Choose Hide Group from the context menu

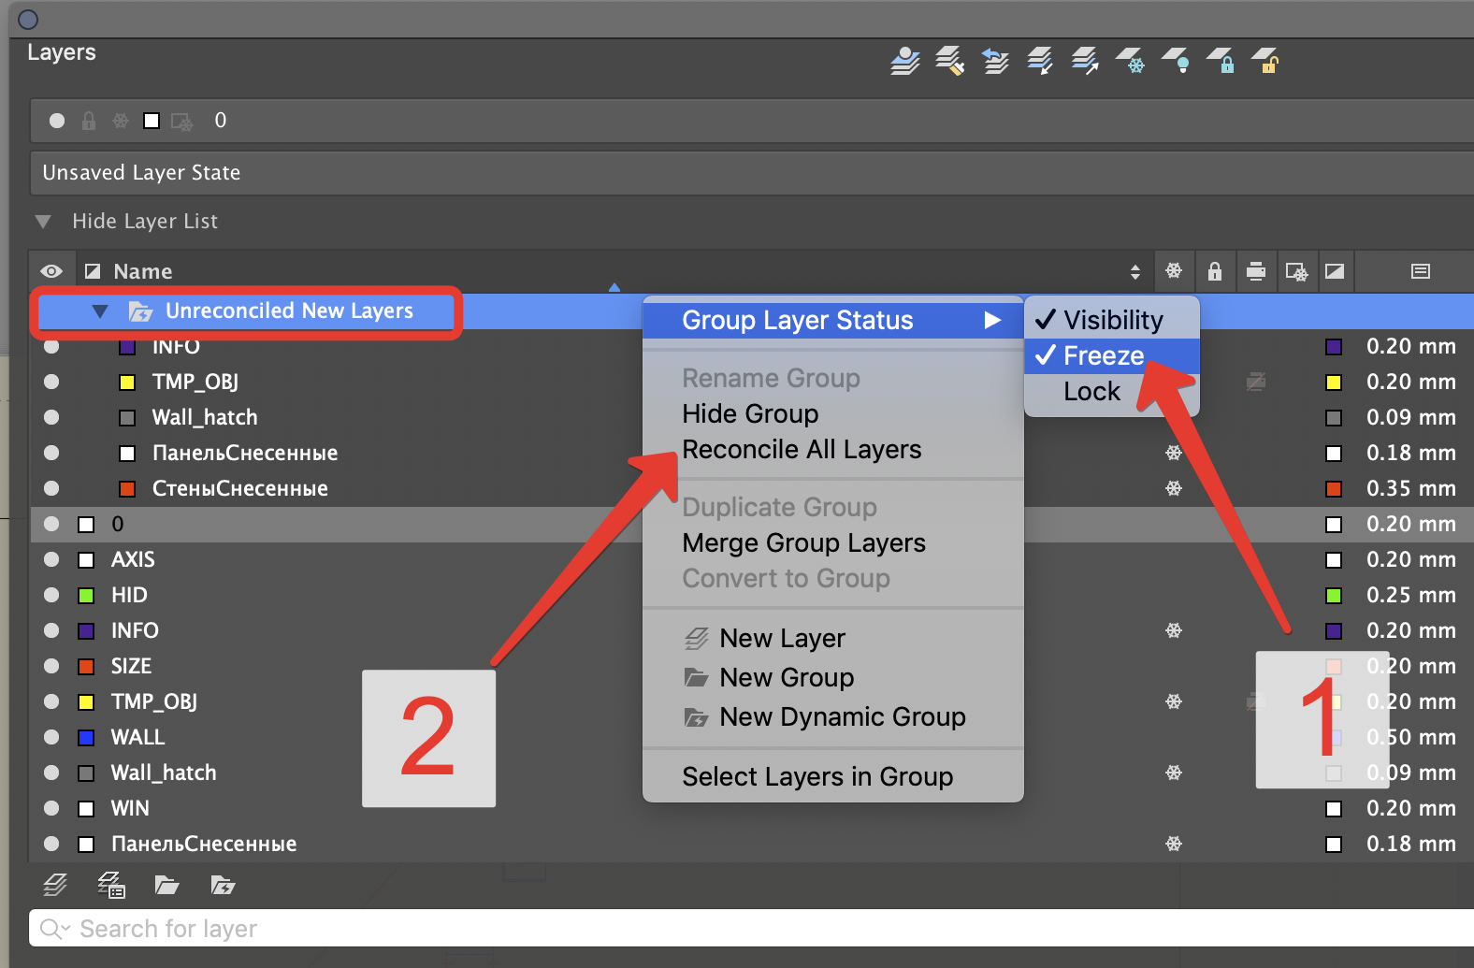[750, 413]
